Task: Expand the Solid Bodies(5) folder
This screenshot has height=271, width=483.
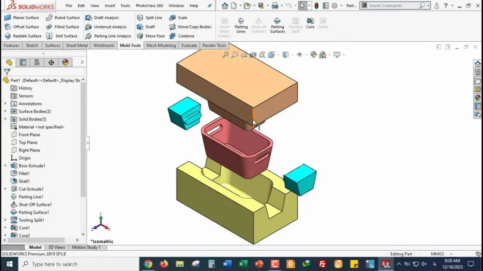Action: (x=5, y=119)
